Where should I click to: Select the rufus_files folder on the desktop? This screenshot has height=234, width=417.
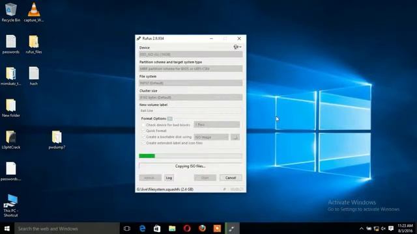click(x=34, y=44)
